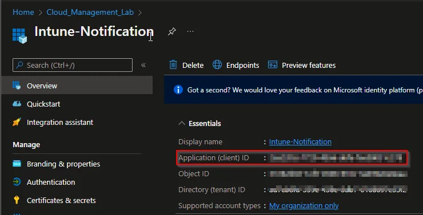
Task: Click the Branding & properties icon
Action: [17, 164]
